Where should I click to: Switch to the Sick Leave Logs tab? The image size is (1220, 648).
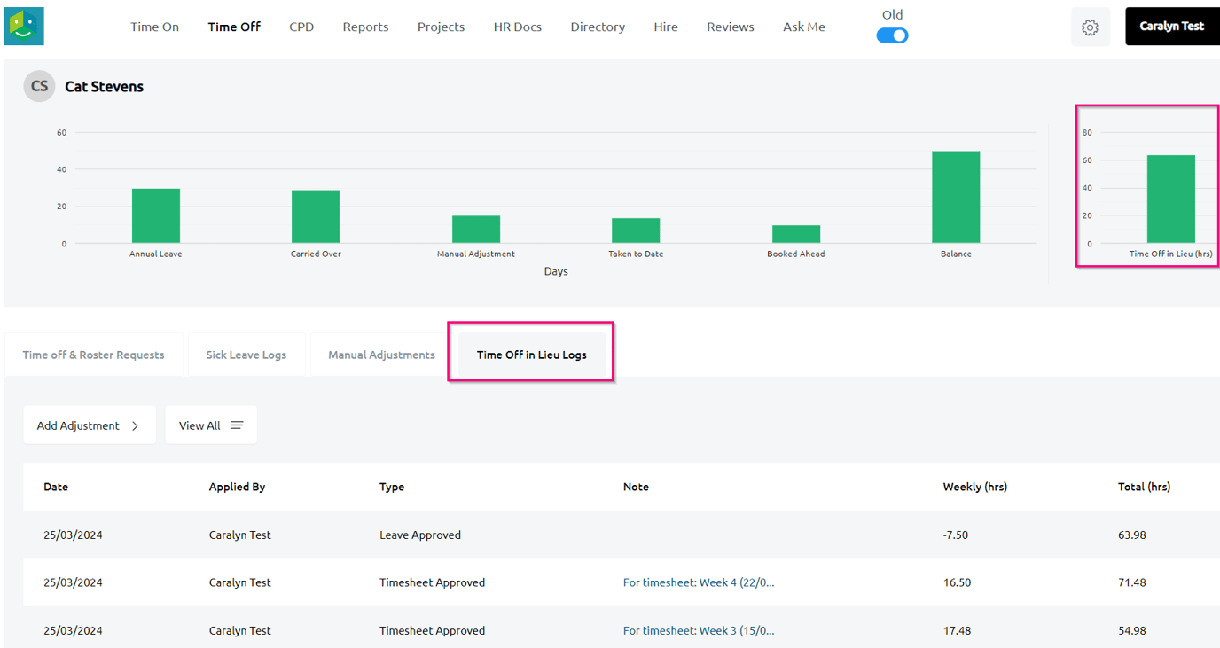click(246, 355)
